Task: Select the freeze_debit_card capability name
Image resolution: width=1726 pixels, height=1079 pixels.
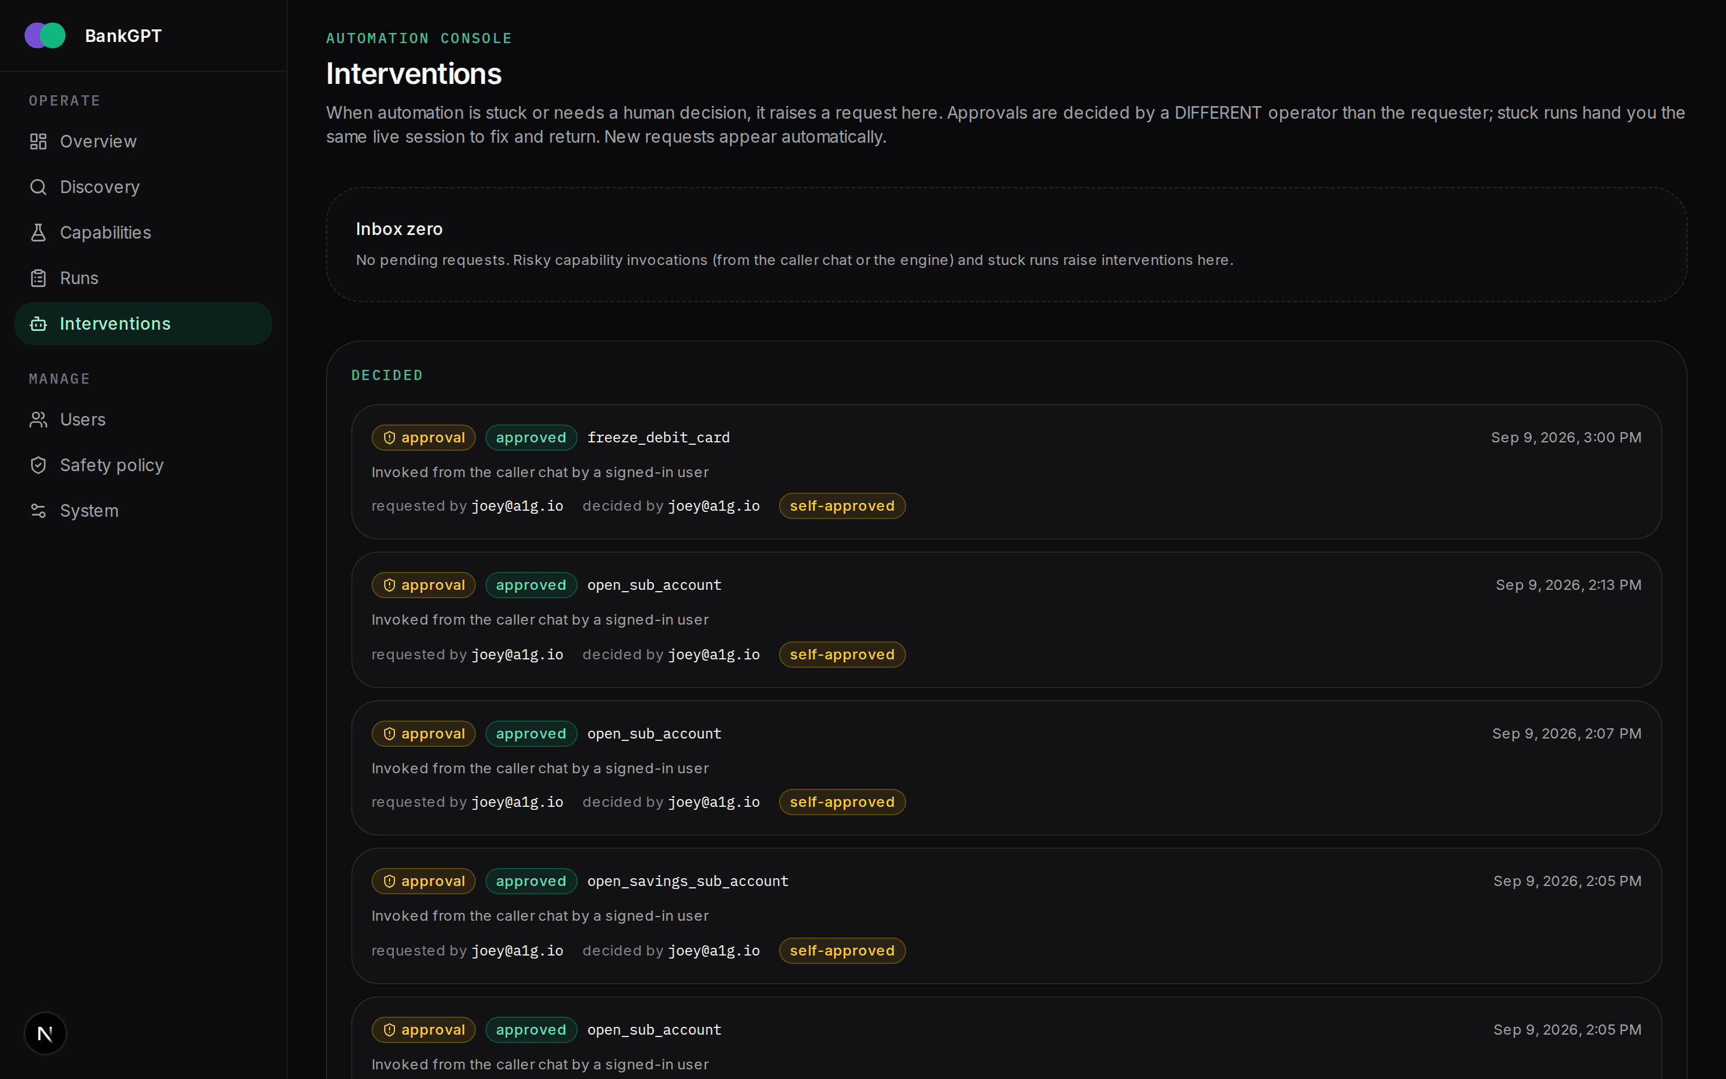Action: click(658, 438)
